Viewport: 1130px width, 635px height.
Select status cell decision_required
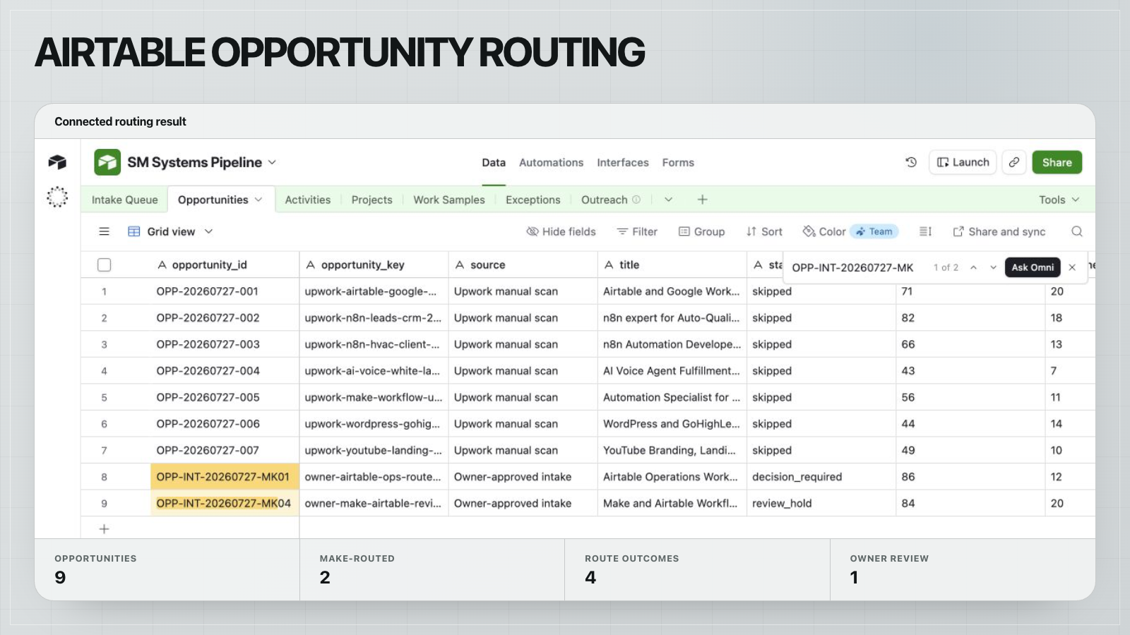(821, 477)
